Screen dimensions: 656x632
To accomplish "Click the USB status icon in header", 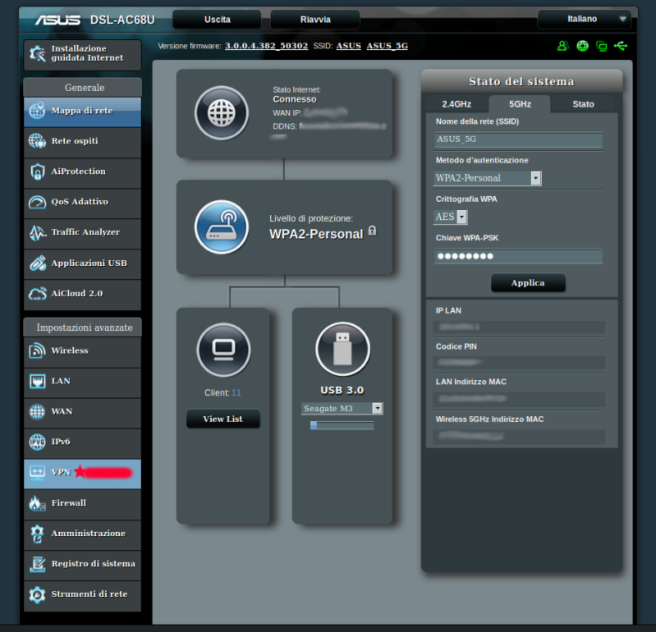I will click(619, 46).
